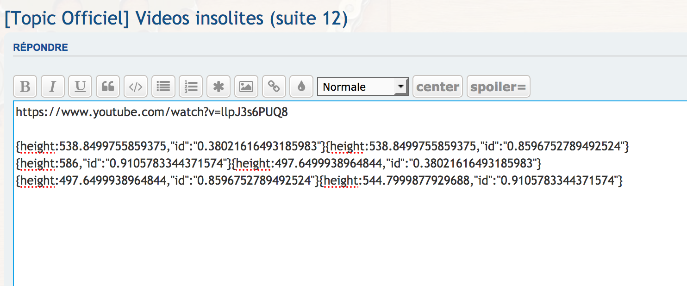Click the RÉPONDRE section heading

pos(41,48)
